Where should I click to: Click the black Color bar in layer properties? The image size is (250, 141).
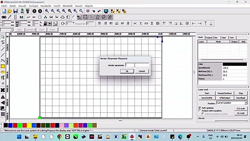(x=235, y=64)
